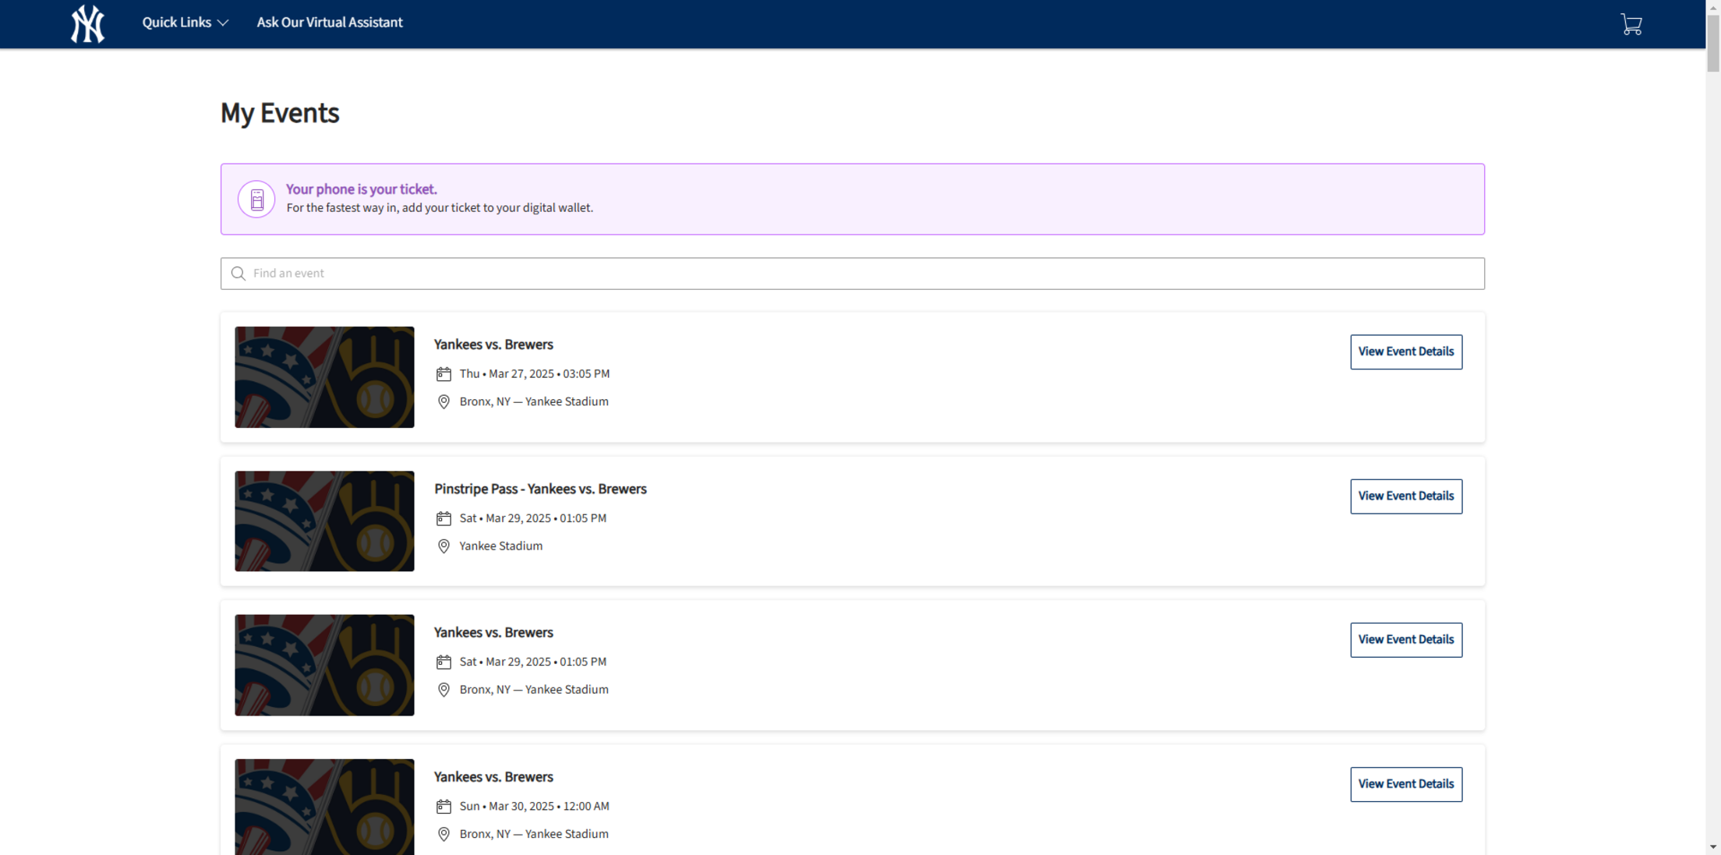
Task: Open the Thu Mar 27 game thumbnail
Action: pyautogui.click(x=324, y=377)
